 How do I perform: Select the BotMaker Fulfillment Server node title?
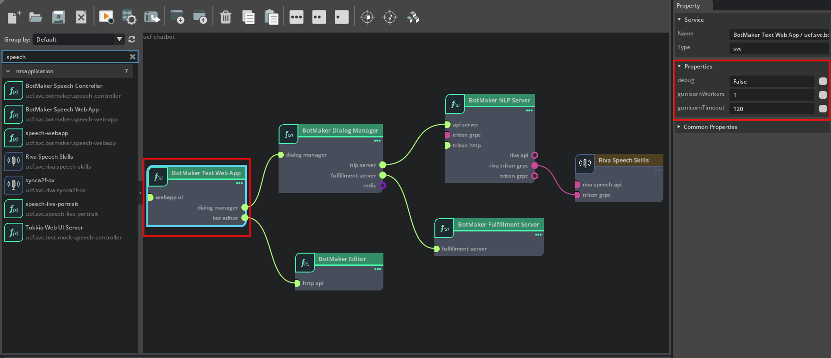(499, 224)
